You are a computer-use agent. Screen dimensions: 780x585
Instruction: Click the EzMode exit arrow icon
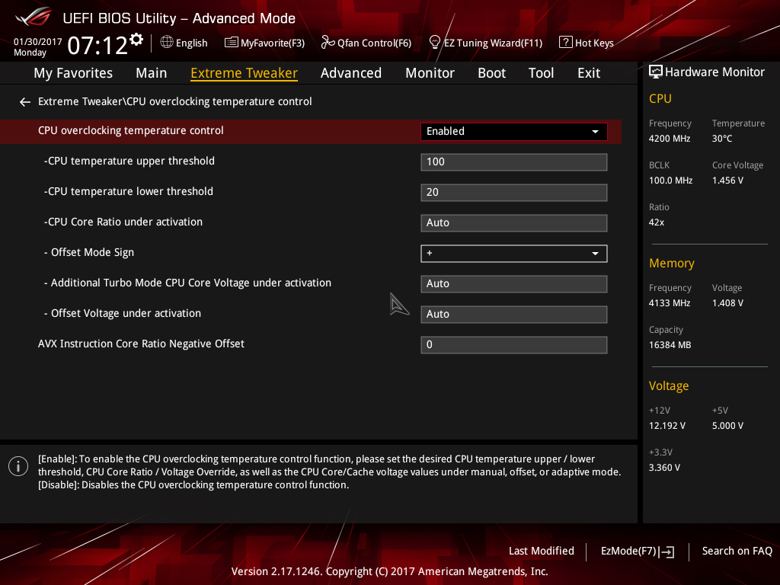667,551
